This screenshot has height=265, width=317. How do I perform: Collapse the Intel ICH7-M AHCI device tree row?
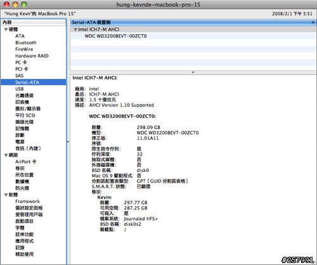75,30
